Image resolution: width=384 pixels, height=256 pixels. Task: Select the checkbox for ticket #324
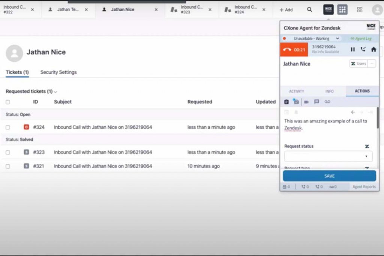pyautogui.click(x=8, y=127)
